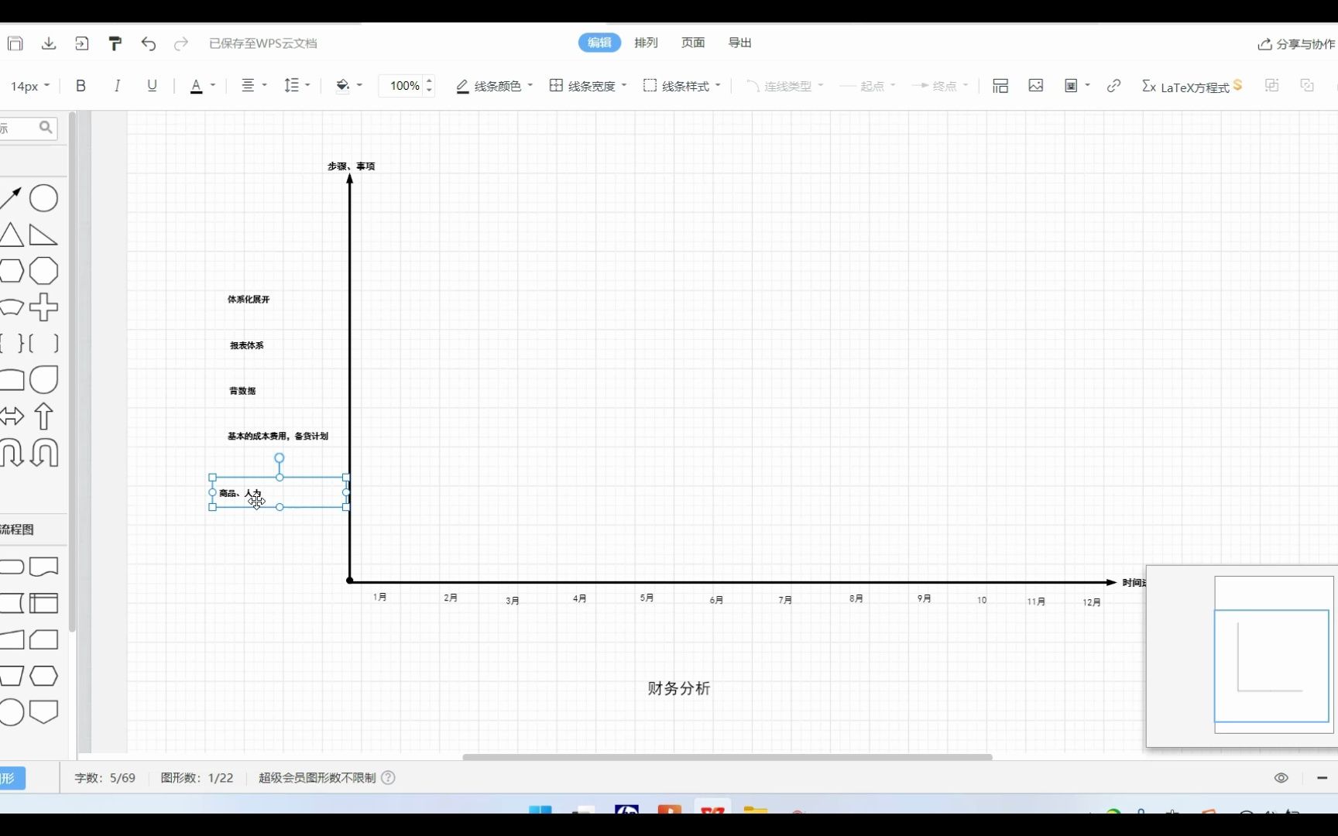Click the shape search magnifier icon
Screen dimensions: 1338x836
point(46,128)
